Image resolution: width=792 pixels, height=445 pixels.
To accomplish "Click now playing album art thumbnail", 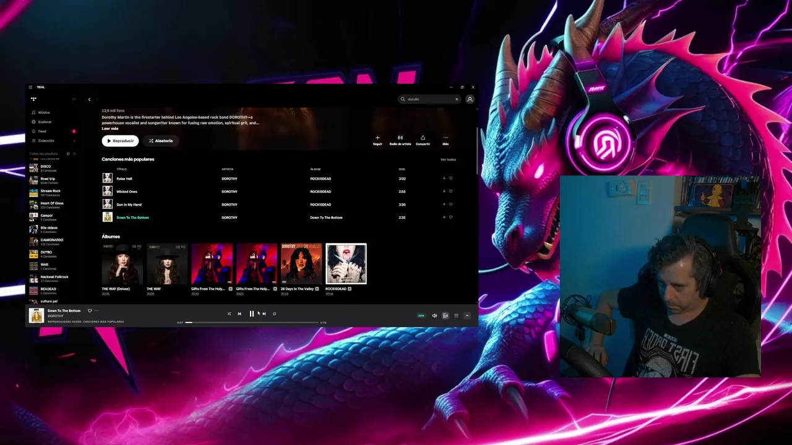I will [37, 315].
